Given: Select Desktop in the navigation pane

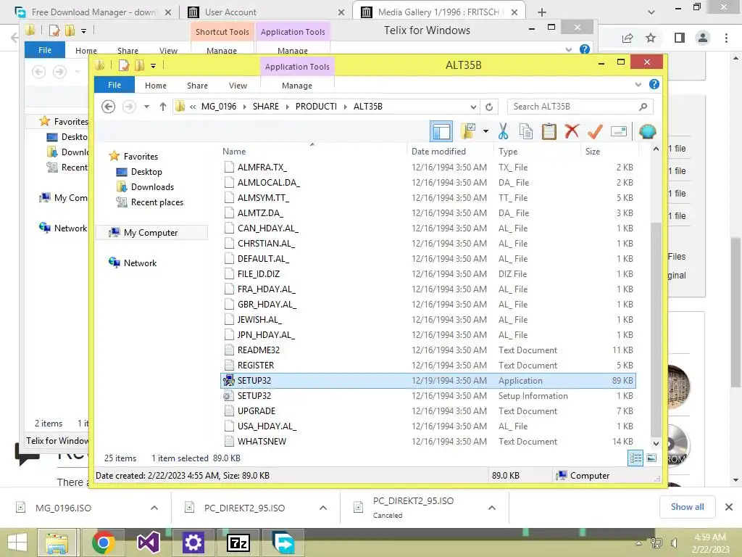Looking at the screenshot, I should point(146,171).
